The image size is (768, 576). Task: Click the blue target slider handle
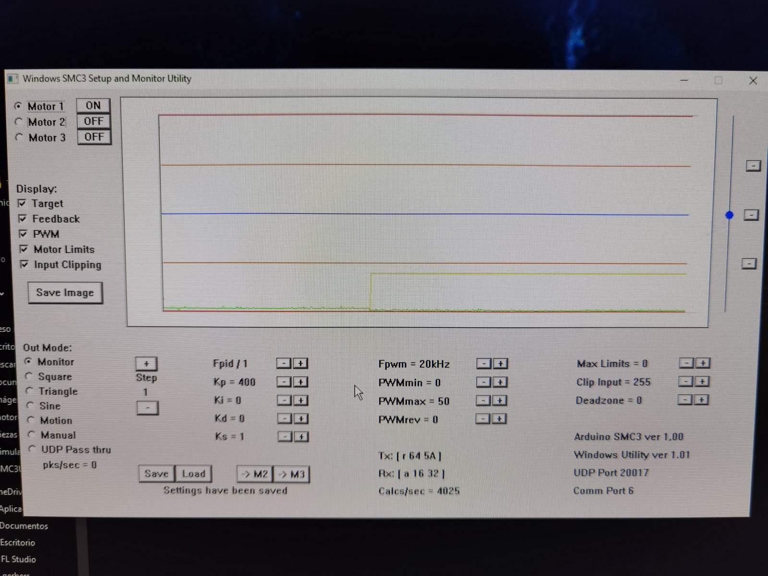(729, 215)
